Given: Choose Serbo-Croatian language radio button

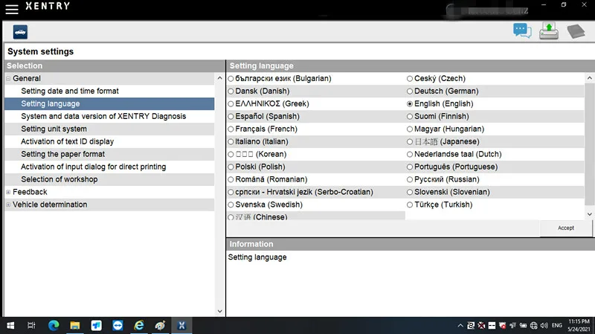Looking at the screenshot, I should tap(231, 192).
